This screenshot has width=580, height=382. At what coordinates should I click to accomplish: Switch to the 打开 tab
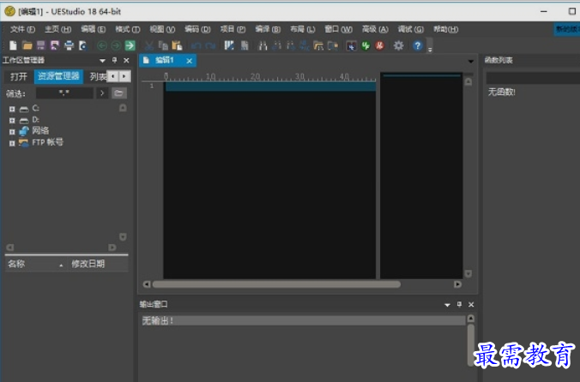click(x=19, y=76)
